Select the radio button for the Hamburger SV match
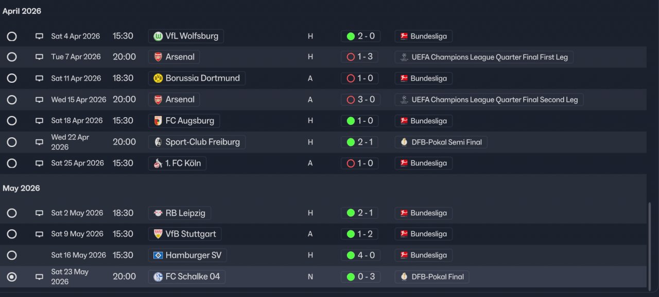The image size is (659, 297). [x=12, y=255]
